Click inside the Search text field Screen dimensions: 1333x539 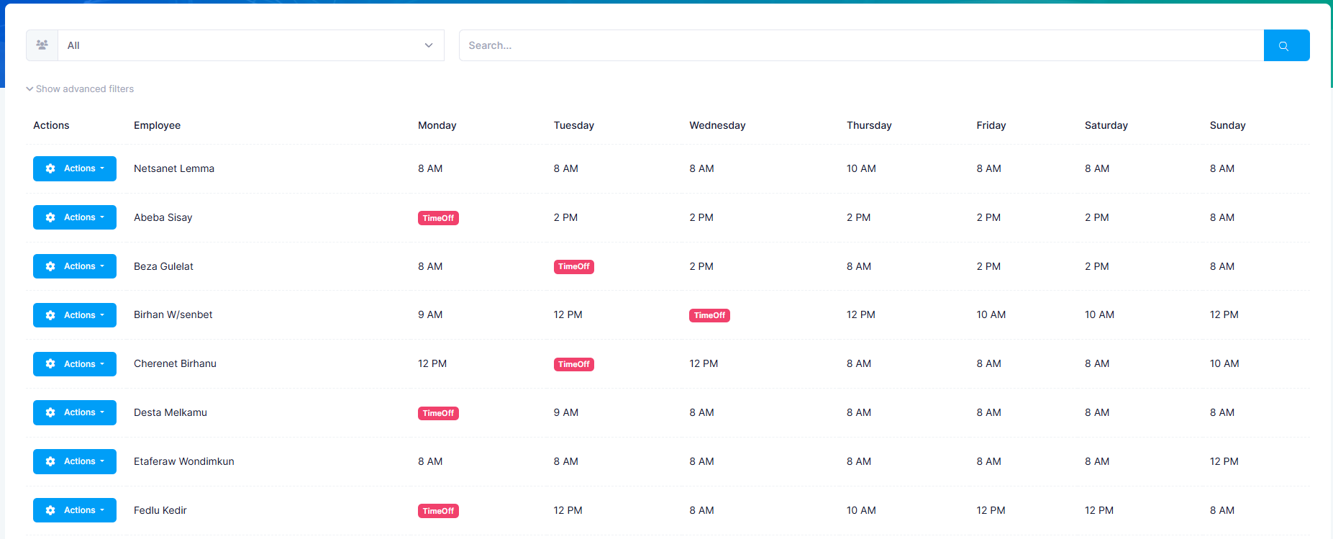point(860,45)
